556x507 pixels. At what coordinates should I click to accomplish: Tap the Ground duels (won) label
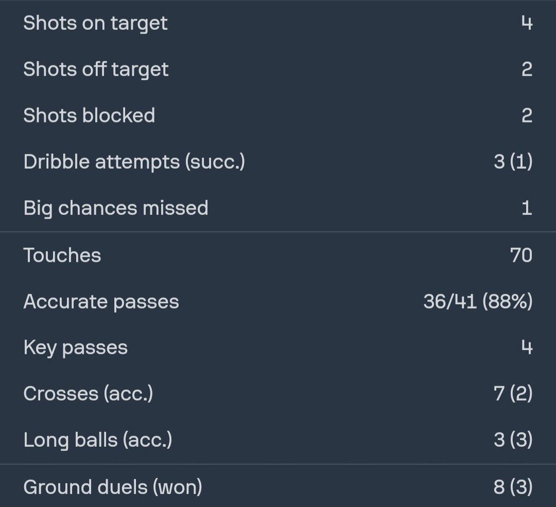tap(112, 487)
